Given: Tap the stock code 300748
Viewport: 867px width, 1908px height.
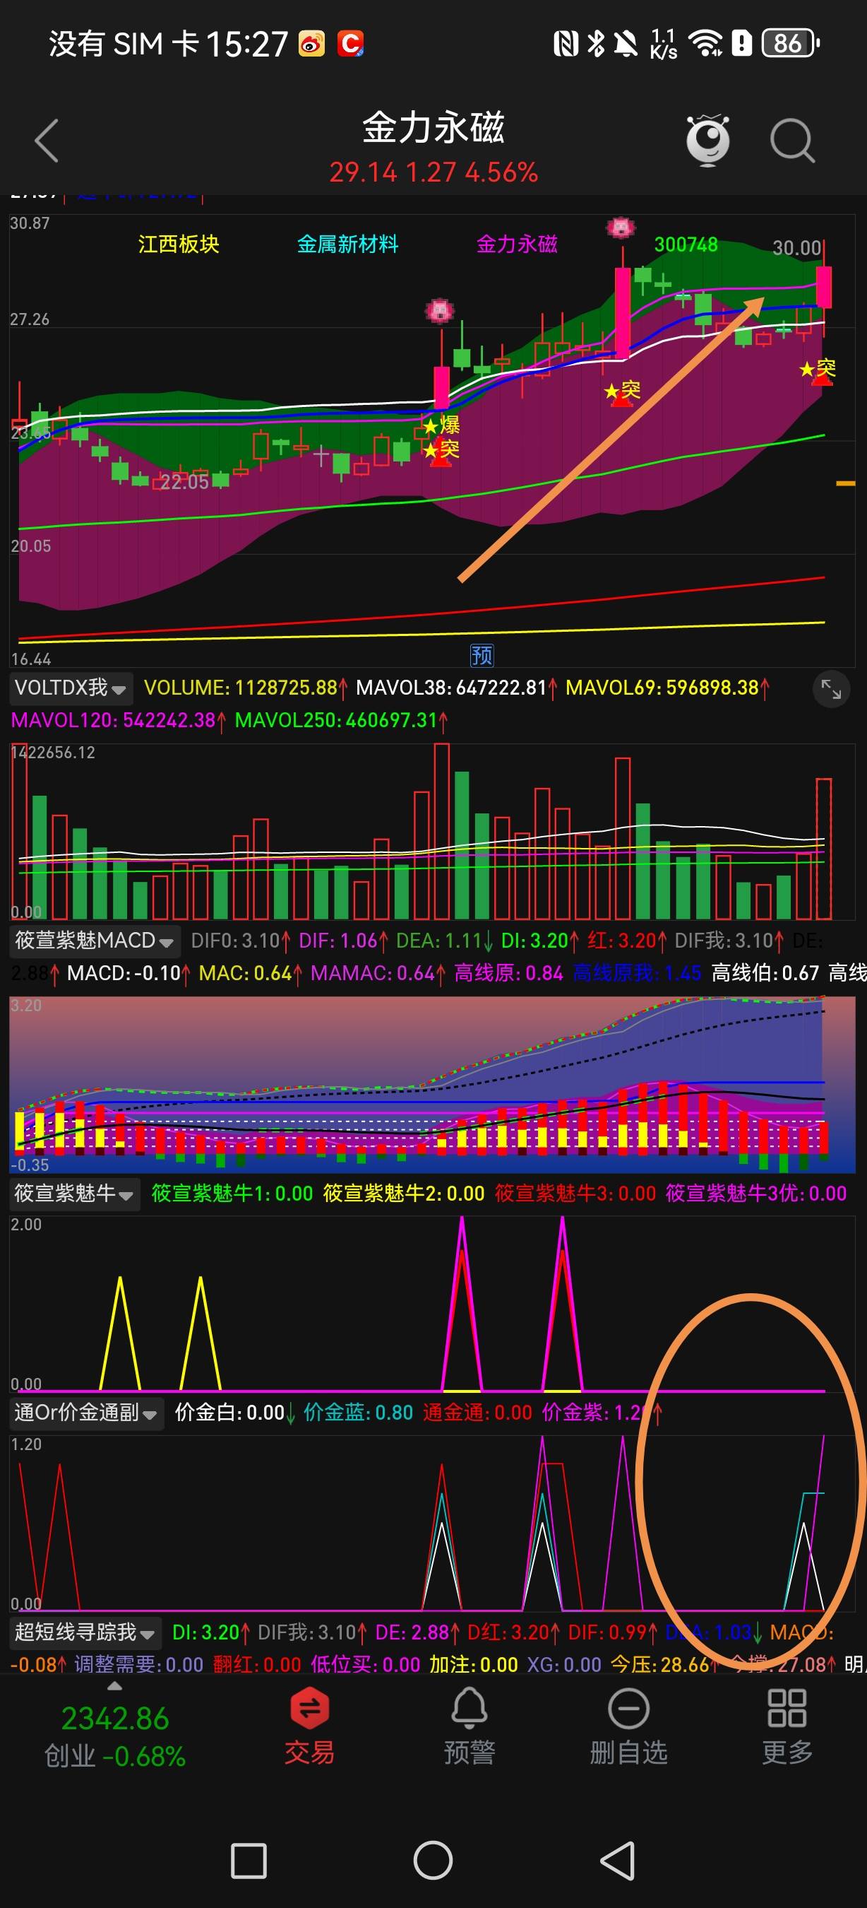Looking at the screenshot, I should click(686, 245).
